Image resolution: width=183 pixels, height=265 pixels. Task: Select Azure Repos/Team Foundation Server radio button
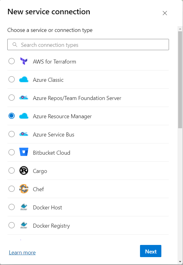tap(12, 98)
